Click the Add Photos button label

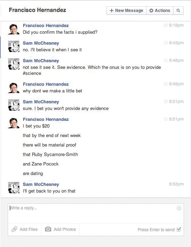click(65, 229)
